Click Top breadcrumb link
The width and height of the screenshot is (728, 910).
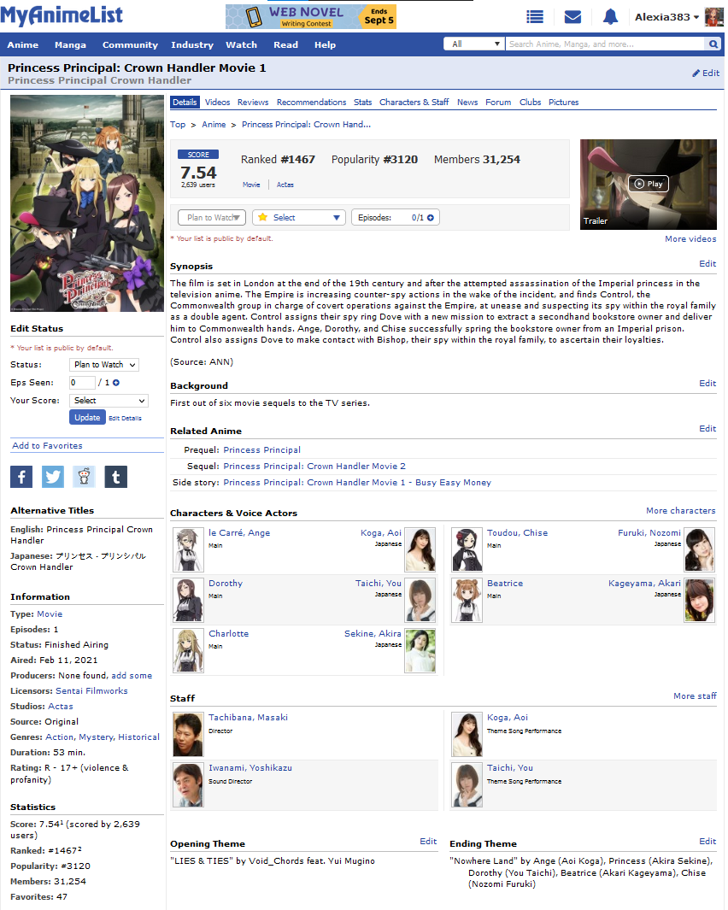[178, 125]
